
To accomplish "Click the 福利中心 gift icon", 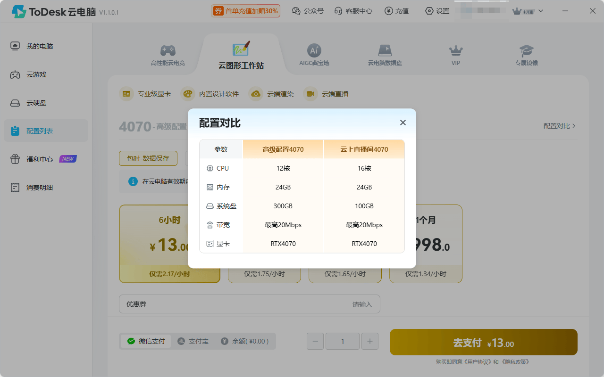I will (x=15, y=159).
